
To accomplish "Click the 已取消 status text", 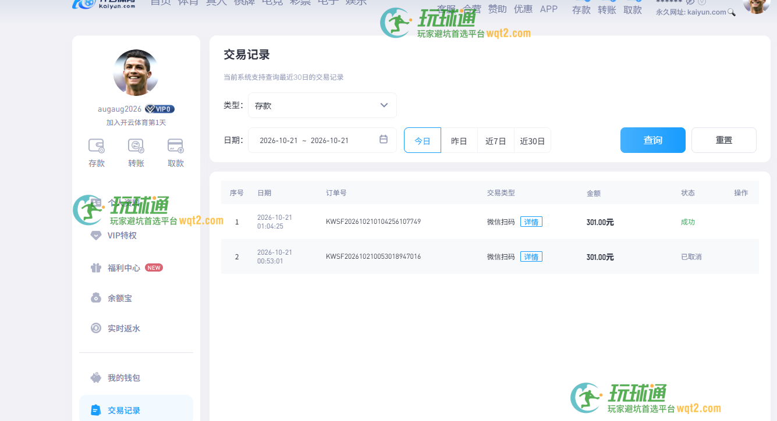I will [x=691, y=256].
